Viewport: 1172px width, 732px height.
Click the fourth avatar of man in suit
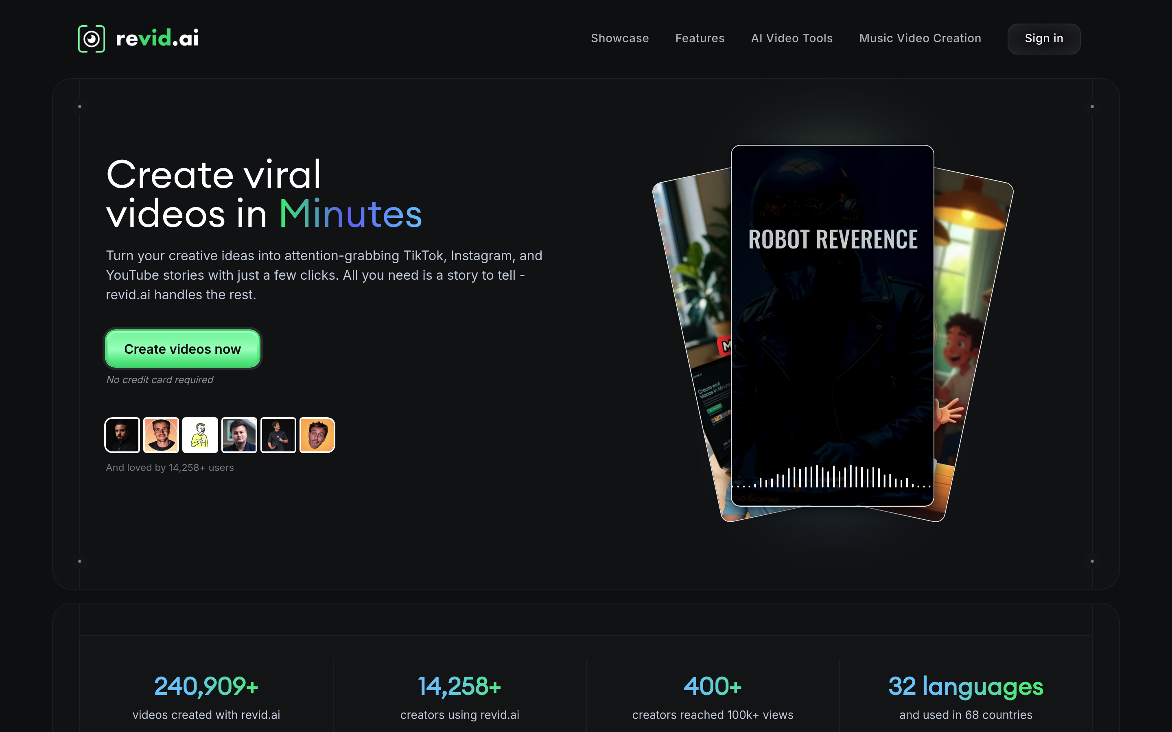[x=239, y=435]
